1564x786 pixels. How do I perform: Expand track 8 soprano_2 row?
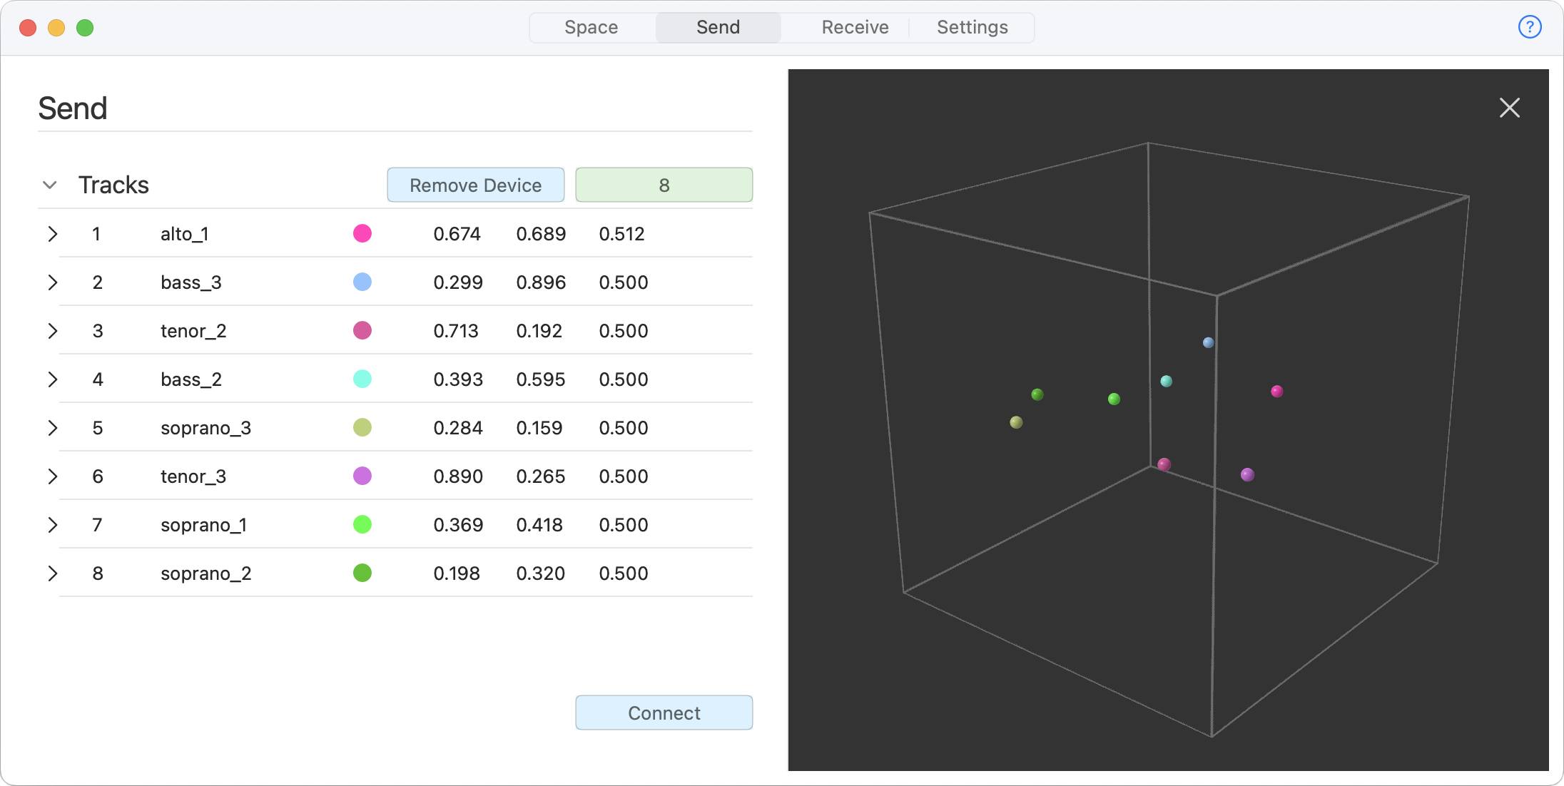coord(52,573)
